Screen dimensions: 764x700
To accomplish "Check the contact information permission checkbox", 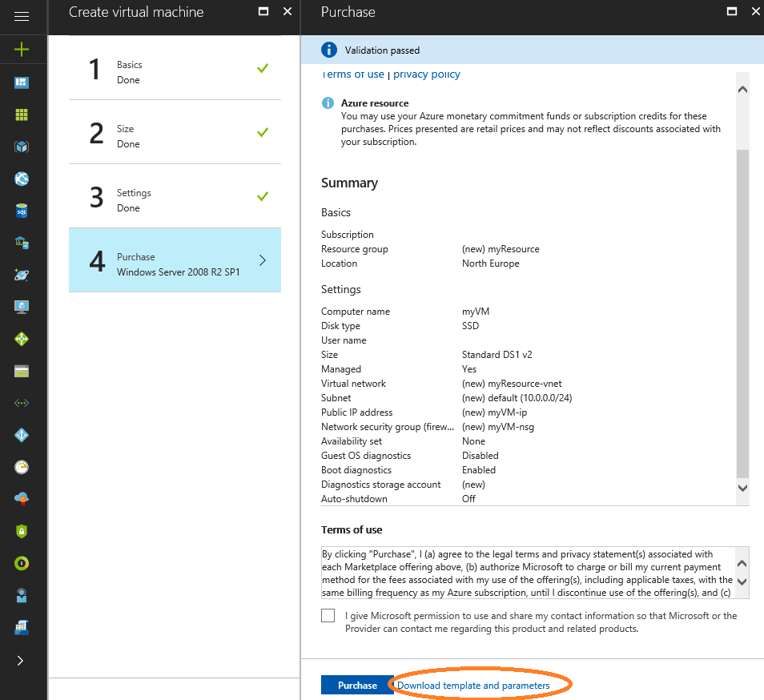I will pyautogui.click(x=328, y=615).
